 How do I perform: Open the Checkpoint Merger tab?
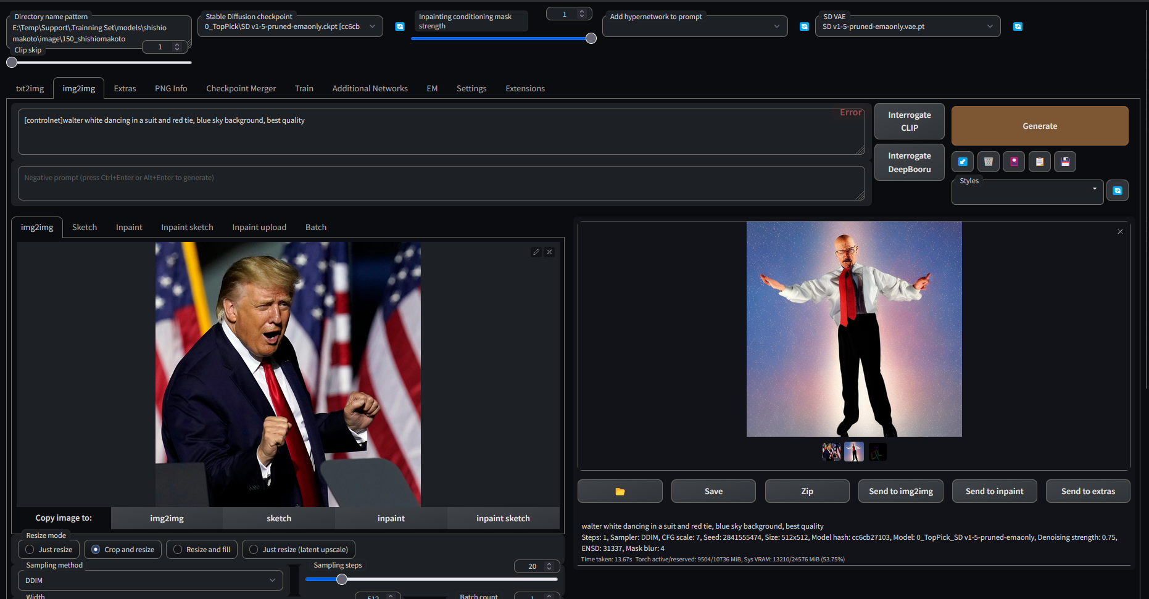tap(241, 88)
